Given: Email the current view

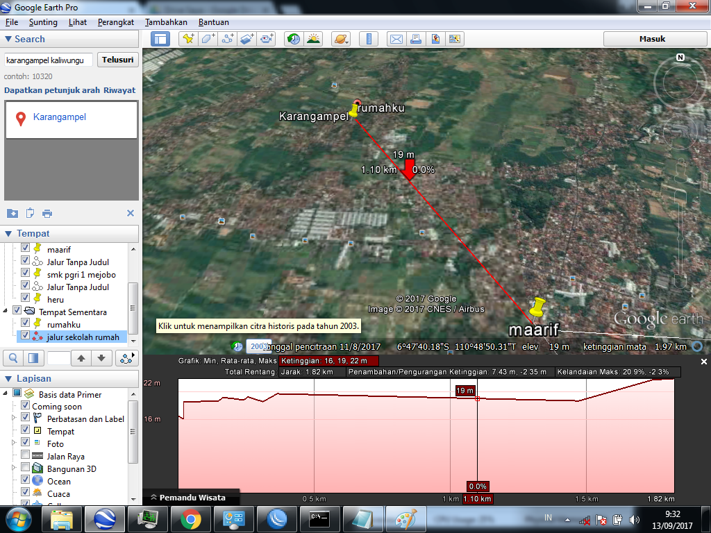Looking at the screenshot, I should point(396,39).
